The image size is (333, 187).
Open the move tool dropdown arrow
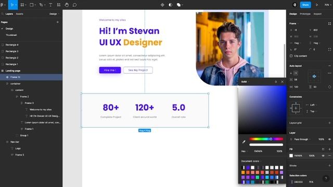point(16,5)
